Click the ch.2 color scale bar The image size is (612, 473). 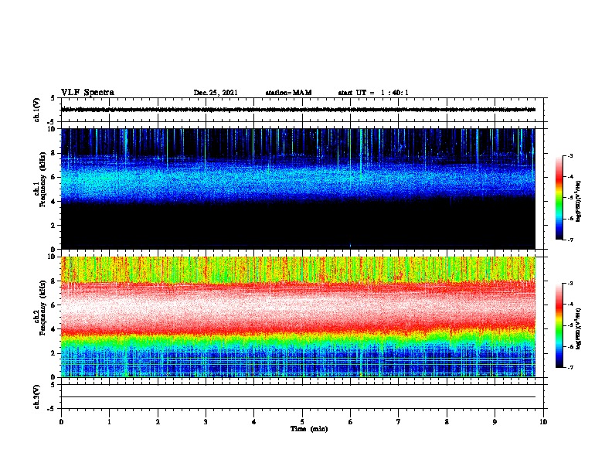coord(559,325)
